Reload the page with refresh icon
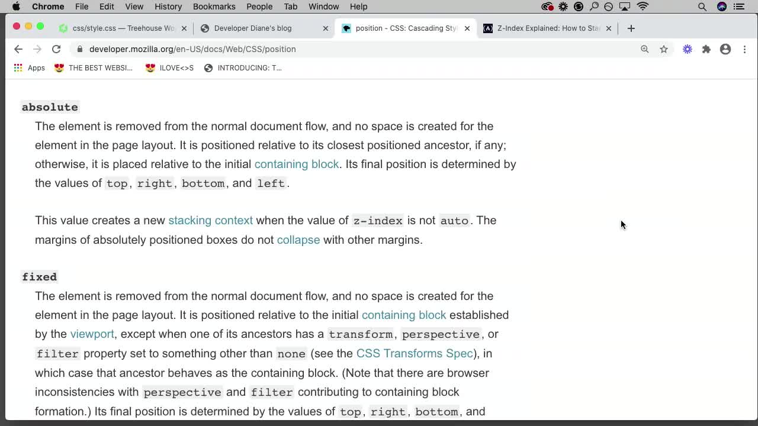 pyautogui.click(x=56, y=49)
